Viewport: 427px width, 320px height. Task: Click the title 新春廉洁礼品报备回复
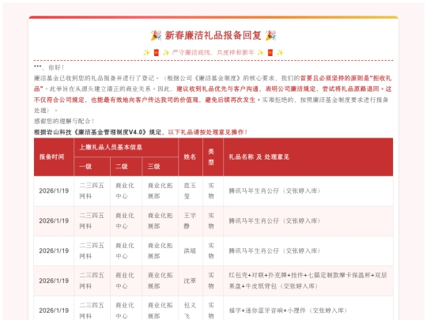[213, 36]
